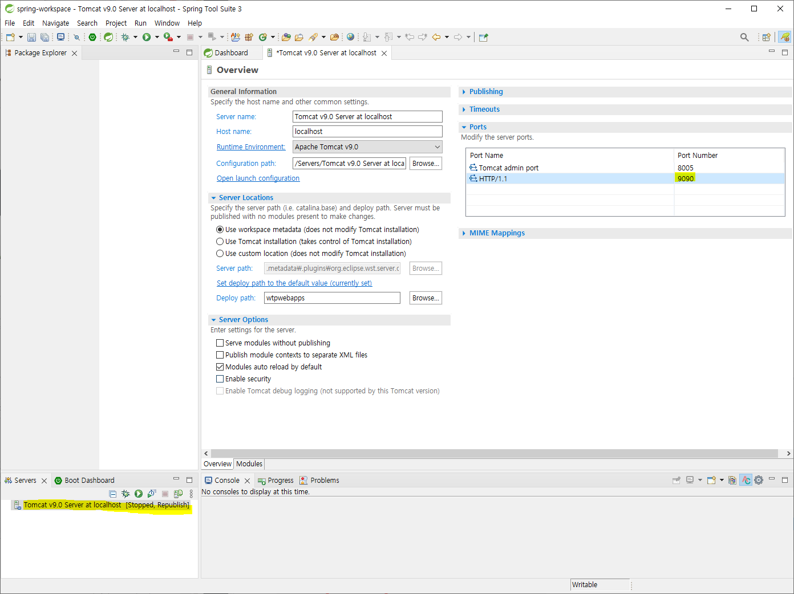The width and height of the screenshot is (794, 594).
Task: Click the Open Type icon in toolbar
Action: (286, 37)
